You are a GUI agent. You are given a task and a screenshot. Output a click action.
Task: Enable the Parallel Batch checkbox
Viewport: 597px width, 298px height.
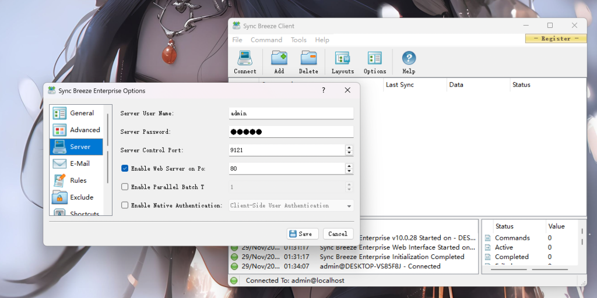(125, 187)
